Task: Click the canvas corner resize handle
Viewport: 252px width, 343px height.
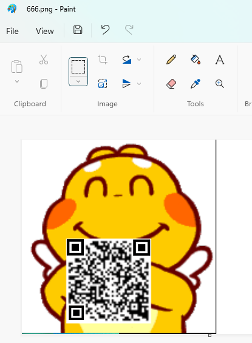Action: coord(209,335)
